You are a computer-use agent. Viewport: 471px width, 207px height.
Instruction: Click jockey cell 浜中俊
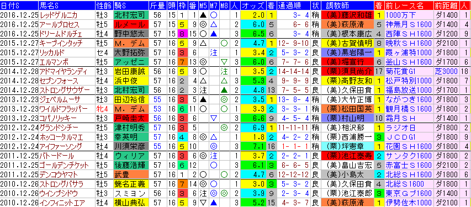tap(131, 81)
